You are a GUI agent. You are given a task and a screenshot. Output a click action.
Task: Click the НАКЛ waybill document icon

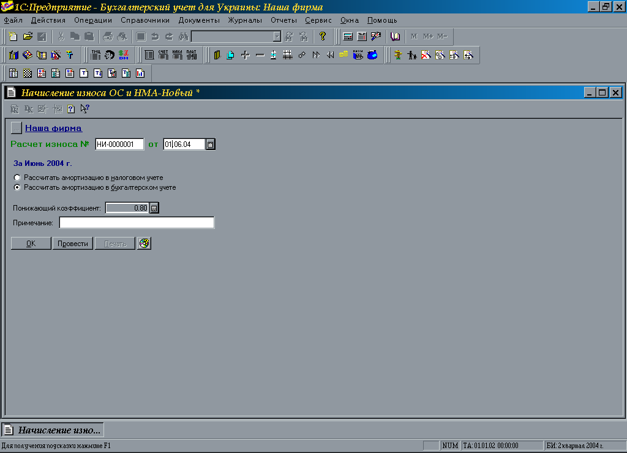(177, 54)
